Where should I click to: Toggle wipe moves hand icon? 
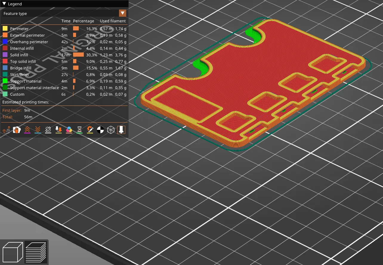click(16, 130)
